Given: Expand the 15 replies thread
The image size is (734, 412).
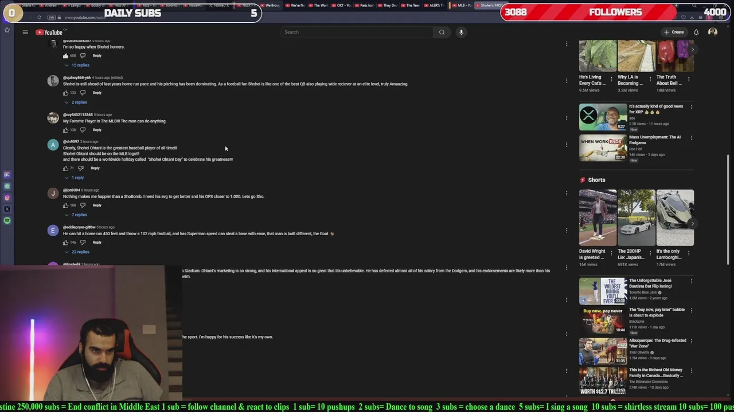Looking at the screenshot, I should (77, 65).
